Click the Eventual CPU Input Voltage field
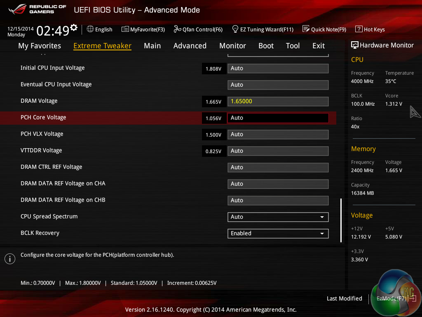Viewport: 422px width, 317px height. tap(278, 85)
